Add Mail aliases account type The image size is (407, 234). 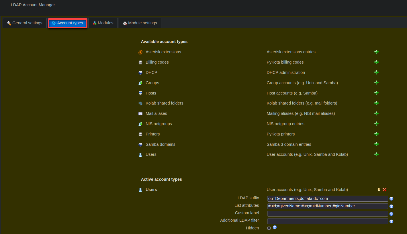click(x=376, y=113)
